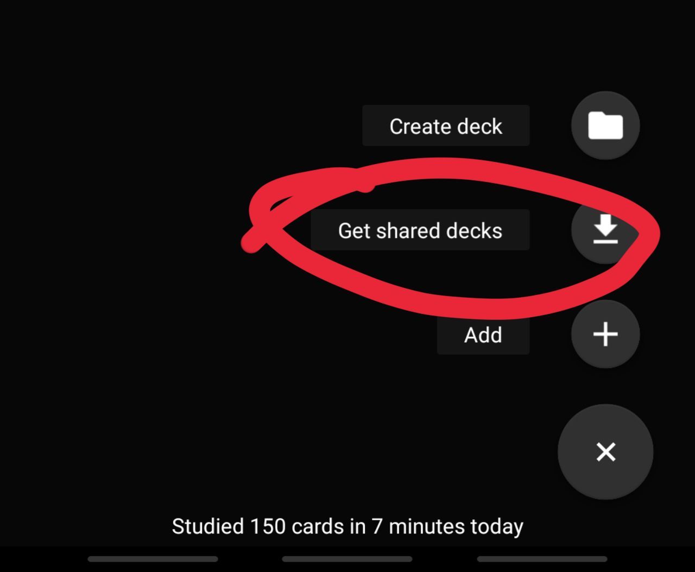695x572 pixels.
Task: Tap the plus icon to add card
Action: (x=605, y=334)
